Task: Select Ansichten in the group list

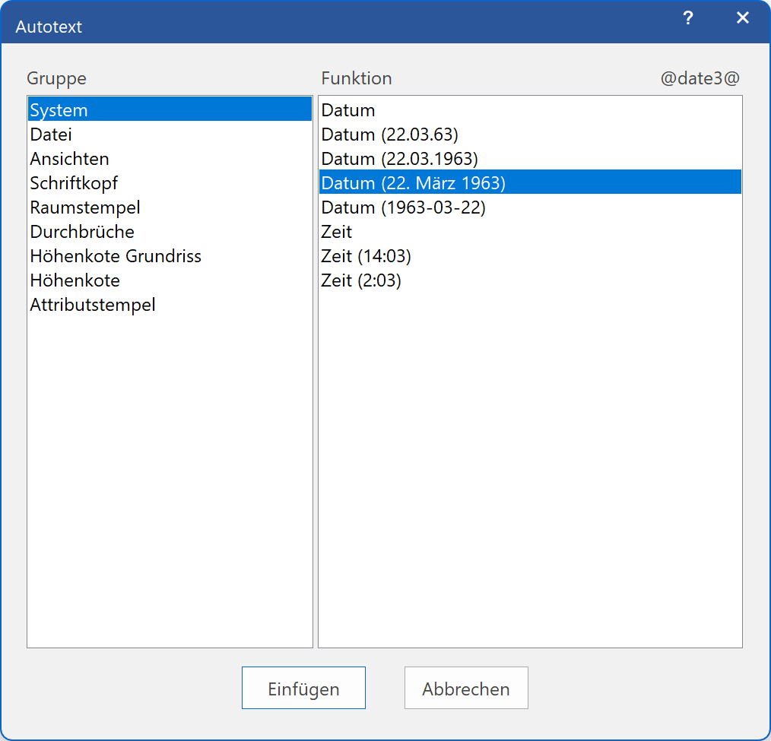Action: tap(69, 159)
